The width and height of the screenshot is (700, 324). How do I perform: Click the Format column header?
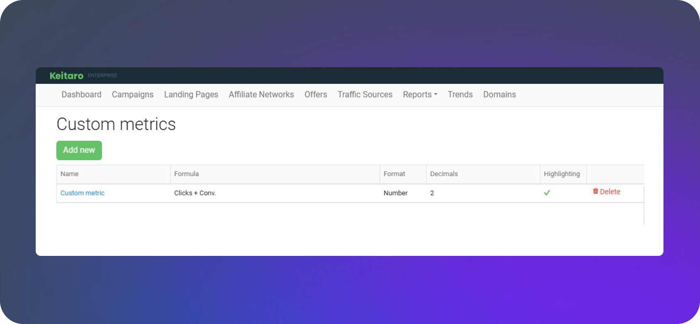coord(394,174)
